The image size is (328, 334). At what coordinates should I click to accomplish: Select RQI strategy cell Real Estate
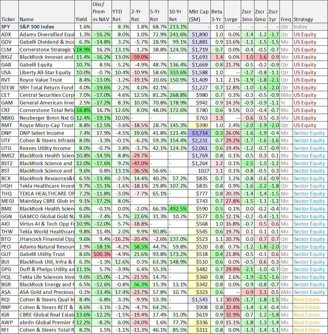(x=310, y=300)
